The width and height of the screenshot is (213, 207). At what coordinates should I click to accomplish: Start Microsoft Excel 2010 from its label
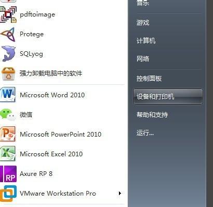(51, 154)
